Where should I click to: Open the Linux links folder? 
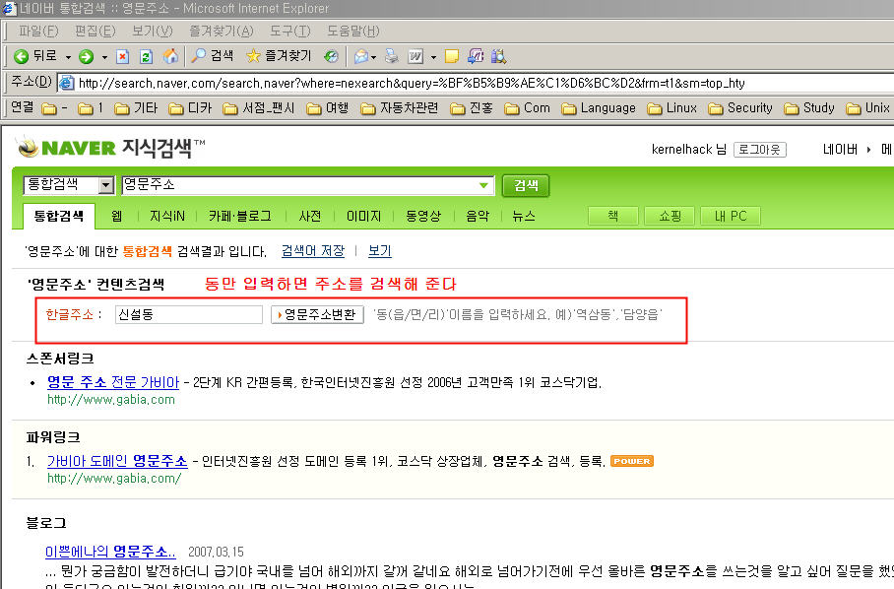[672, 107]
